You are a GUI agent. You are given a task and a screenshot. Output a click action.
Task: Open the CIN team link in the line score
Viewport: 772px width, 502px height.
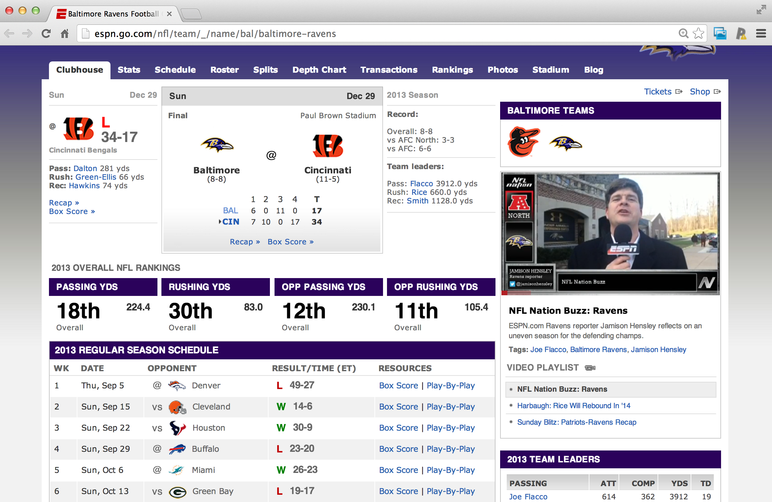coord(231,222)
